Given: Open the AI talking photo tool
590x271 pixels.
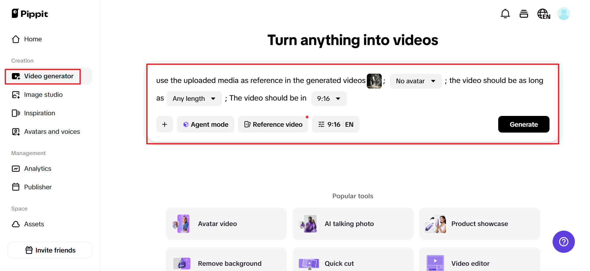Looking at the screenshot, I should click(353, 224).
